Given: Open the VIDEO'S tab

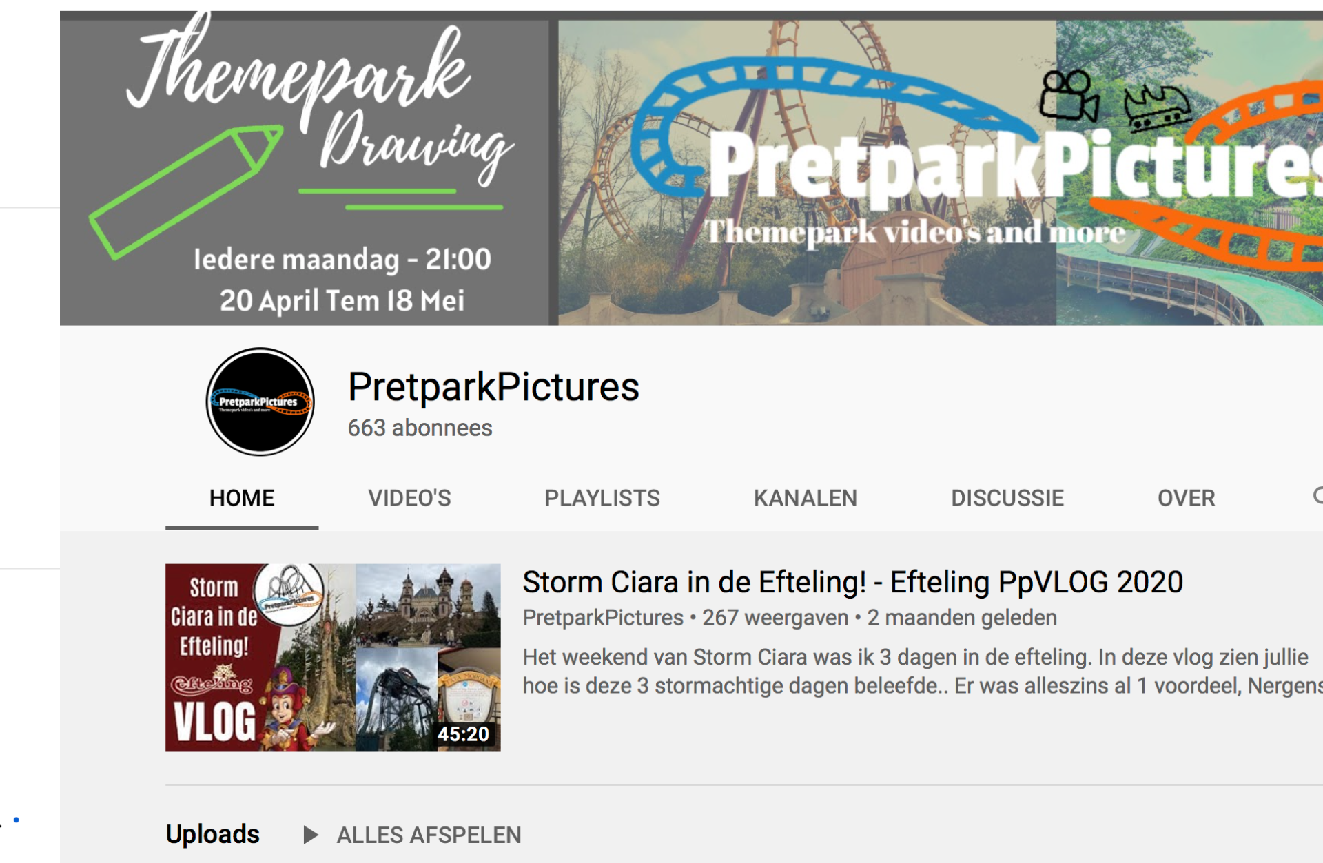Looking at the screenshot, I should tap(409, 498).
